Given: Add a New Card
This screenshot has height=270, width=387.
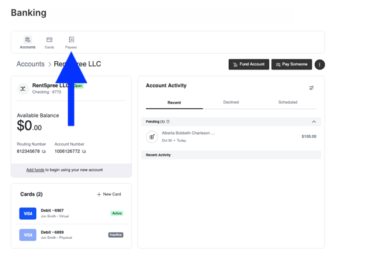Looking at the screenshot, I should 109,194.
